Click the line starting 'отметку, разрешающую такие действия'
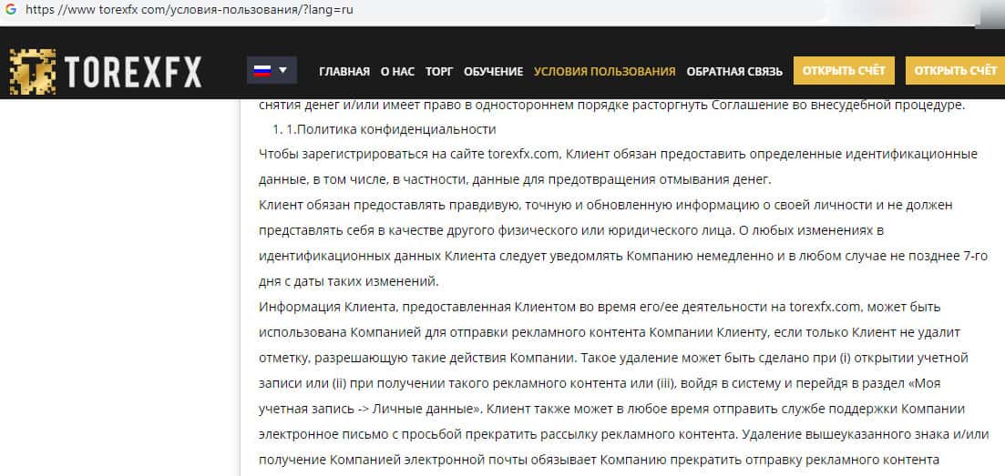 click(613, 358)
